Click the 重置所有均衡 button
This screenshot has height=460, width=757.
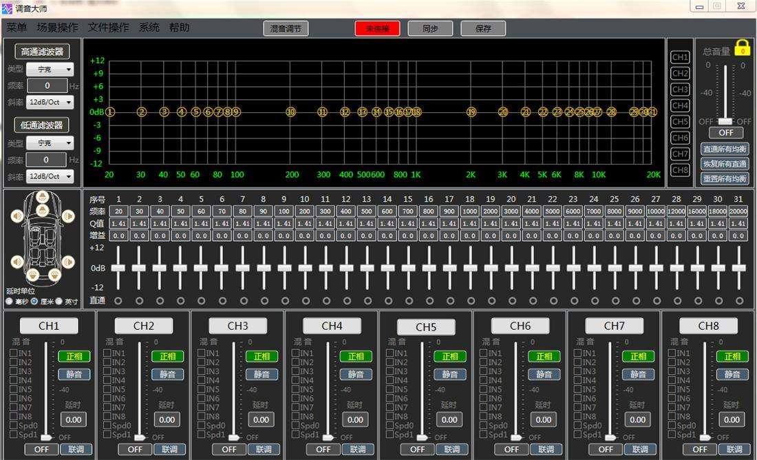pos(725,179)
